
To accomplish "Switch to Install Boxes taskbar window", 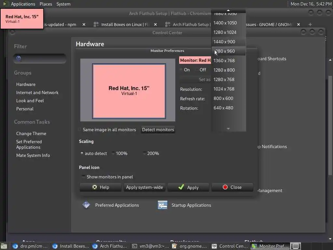I will tap(71, 246).
